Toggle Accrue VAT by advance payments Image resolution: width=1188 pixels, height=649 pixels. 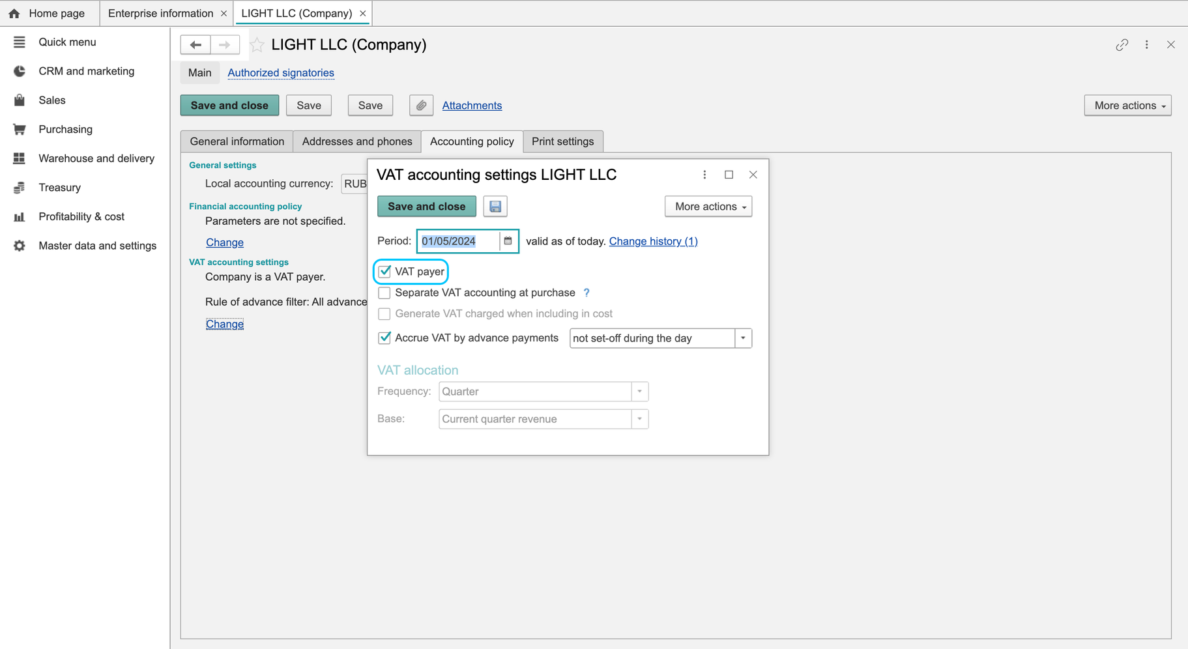pyautogui.click(x=384, y=338)
